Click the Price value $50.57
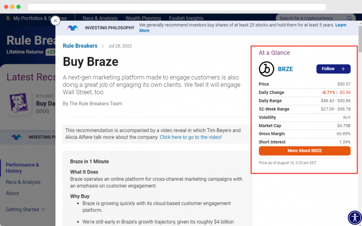Image resolution: width=362 pixels, height=226 pixels. pos(344,84)
